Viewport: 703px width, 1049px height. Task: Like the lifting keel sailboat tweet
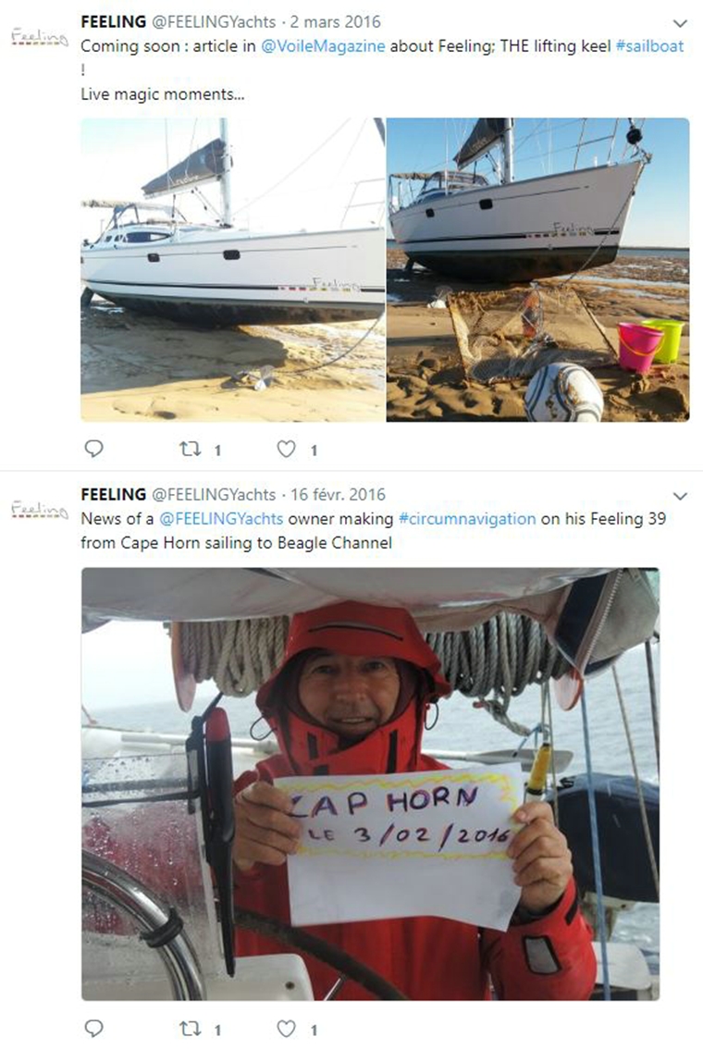pos(287,450)
